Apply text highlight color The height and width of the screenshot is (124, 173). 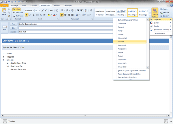(x=49, y=15)
